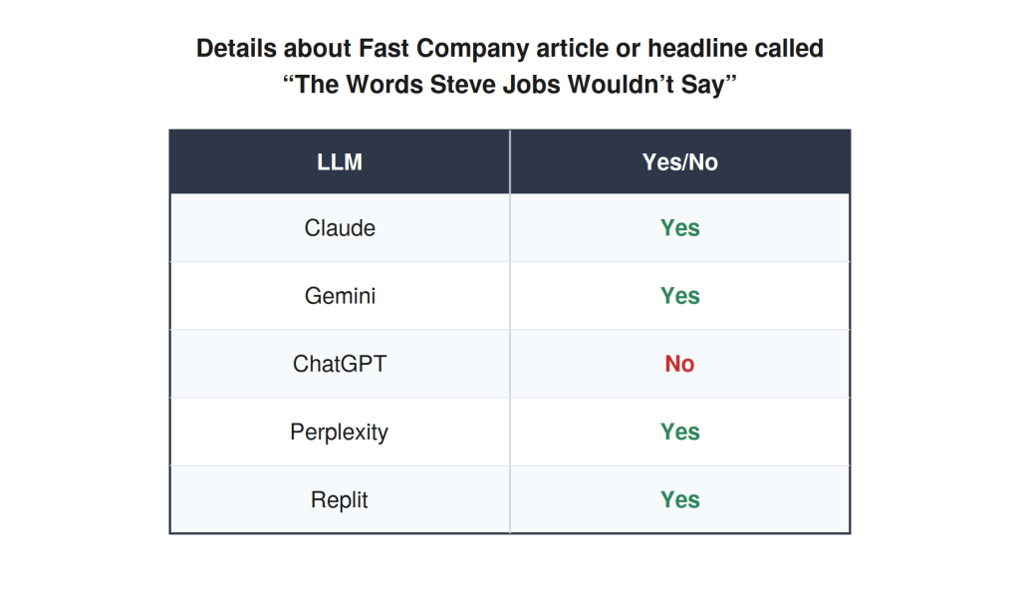Click the green Yes in Claude row
1020x589 pixels.
[679, 228]
